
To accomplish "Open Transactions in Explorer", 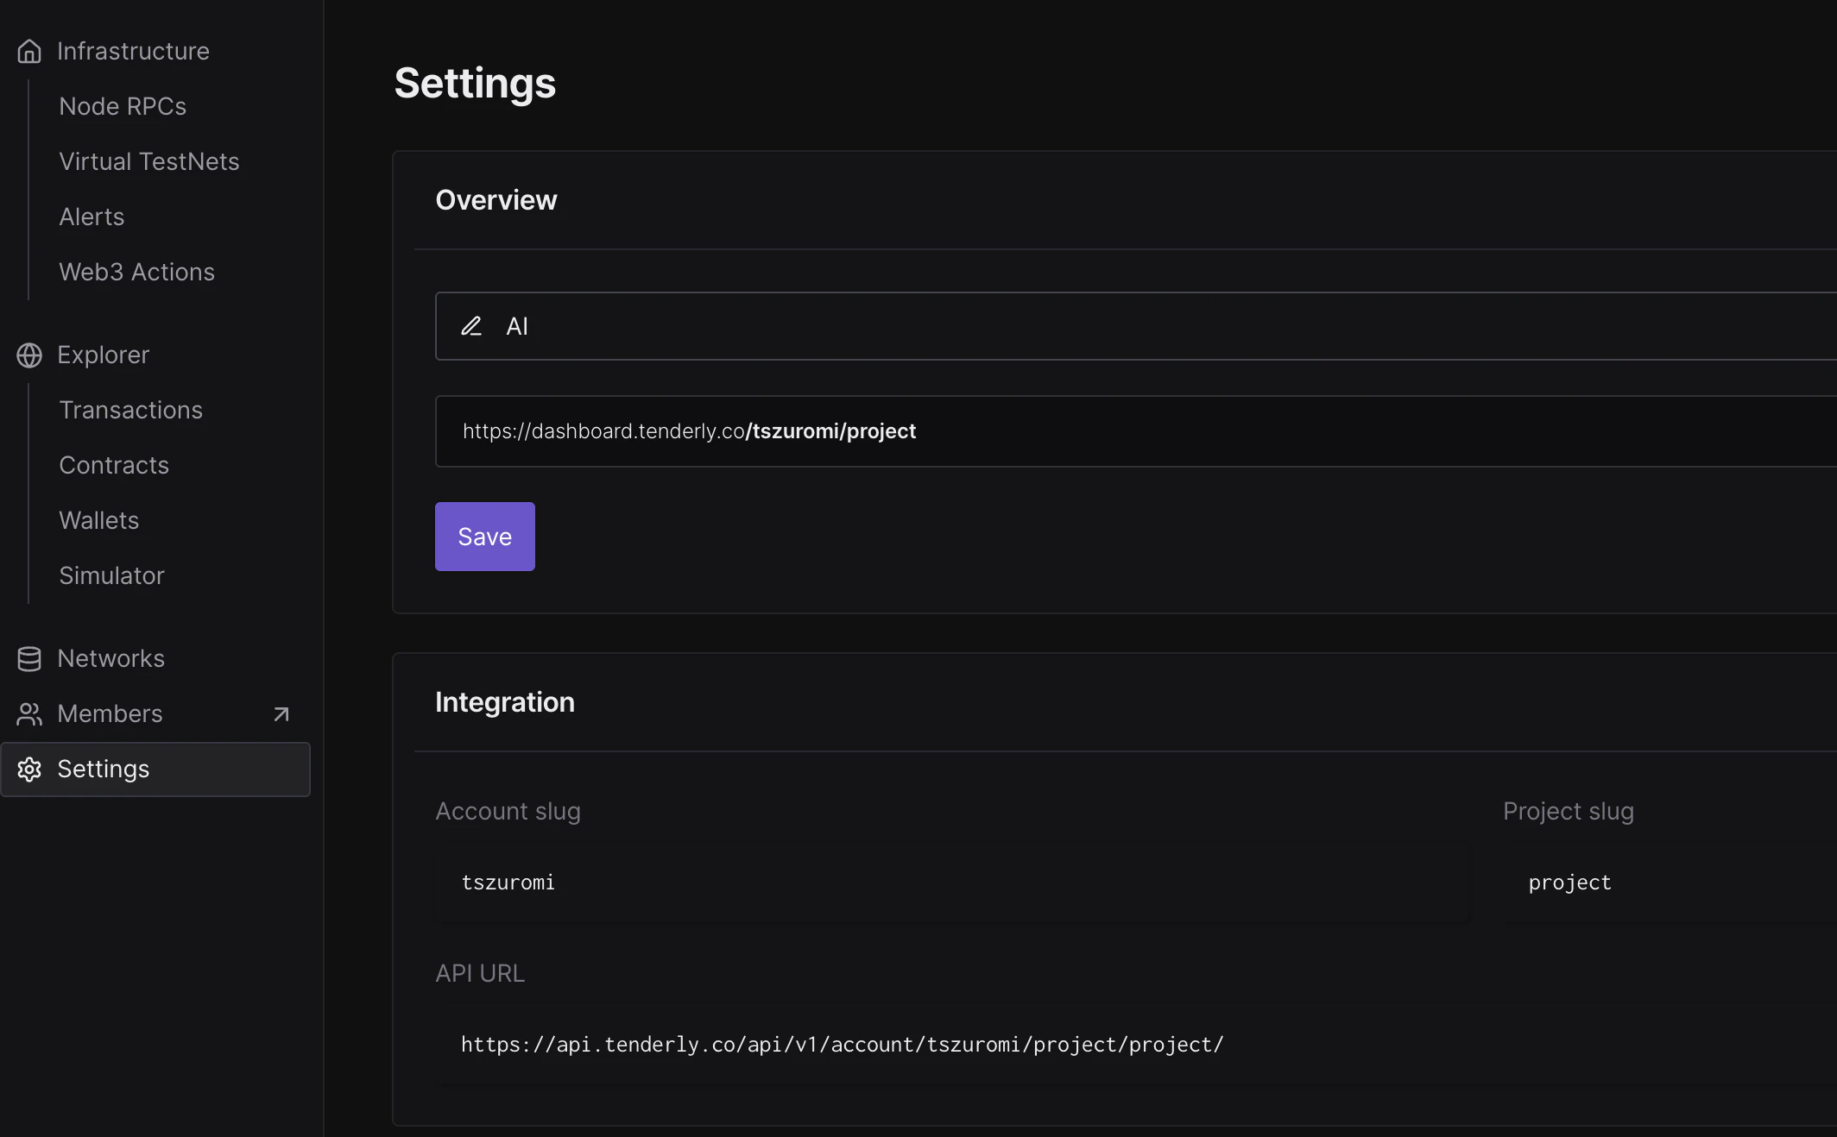I will click(130, 411).
